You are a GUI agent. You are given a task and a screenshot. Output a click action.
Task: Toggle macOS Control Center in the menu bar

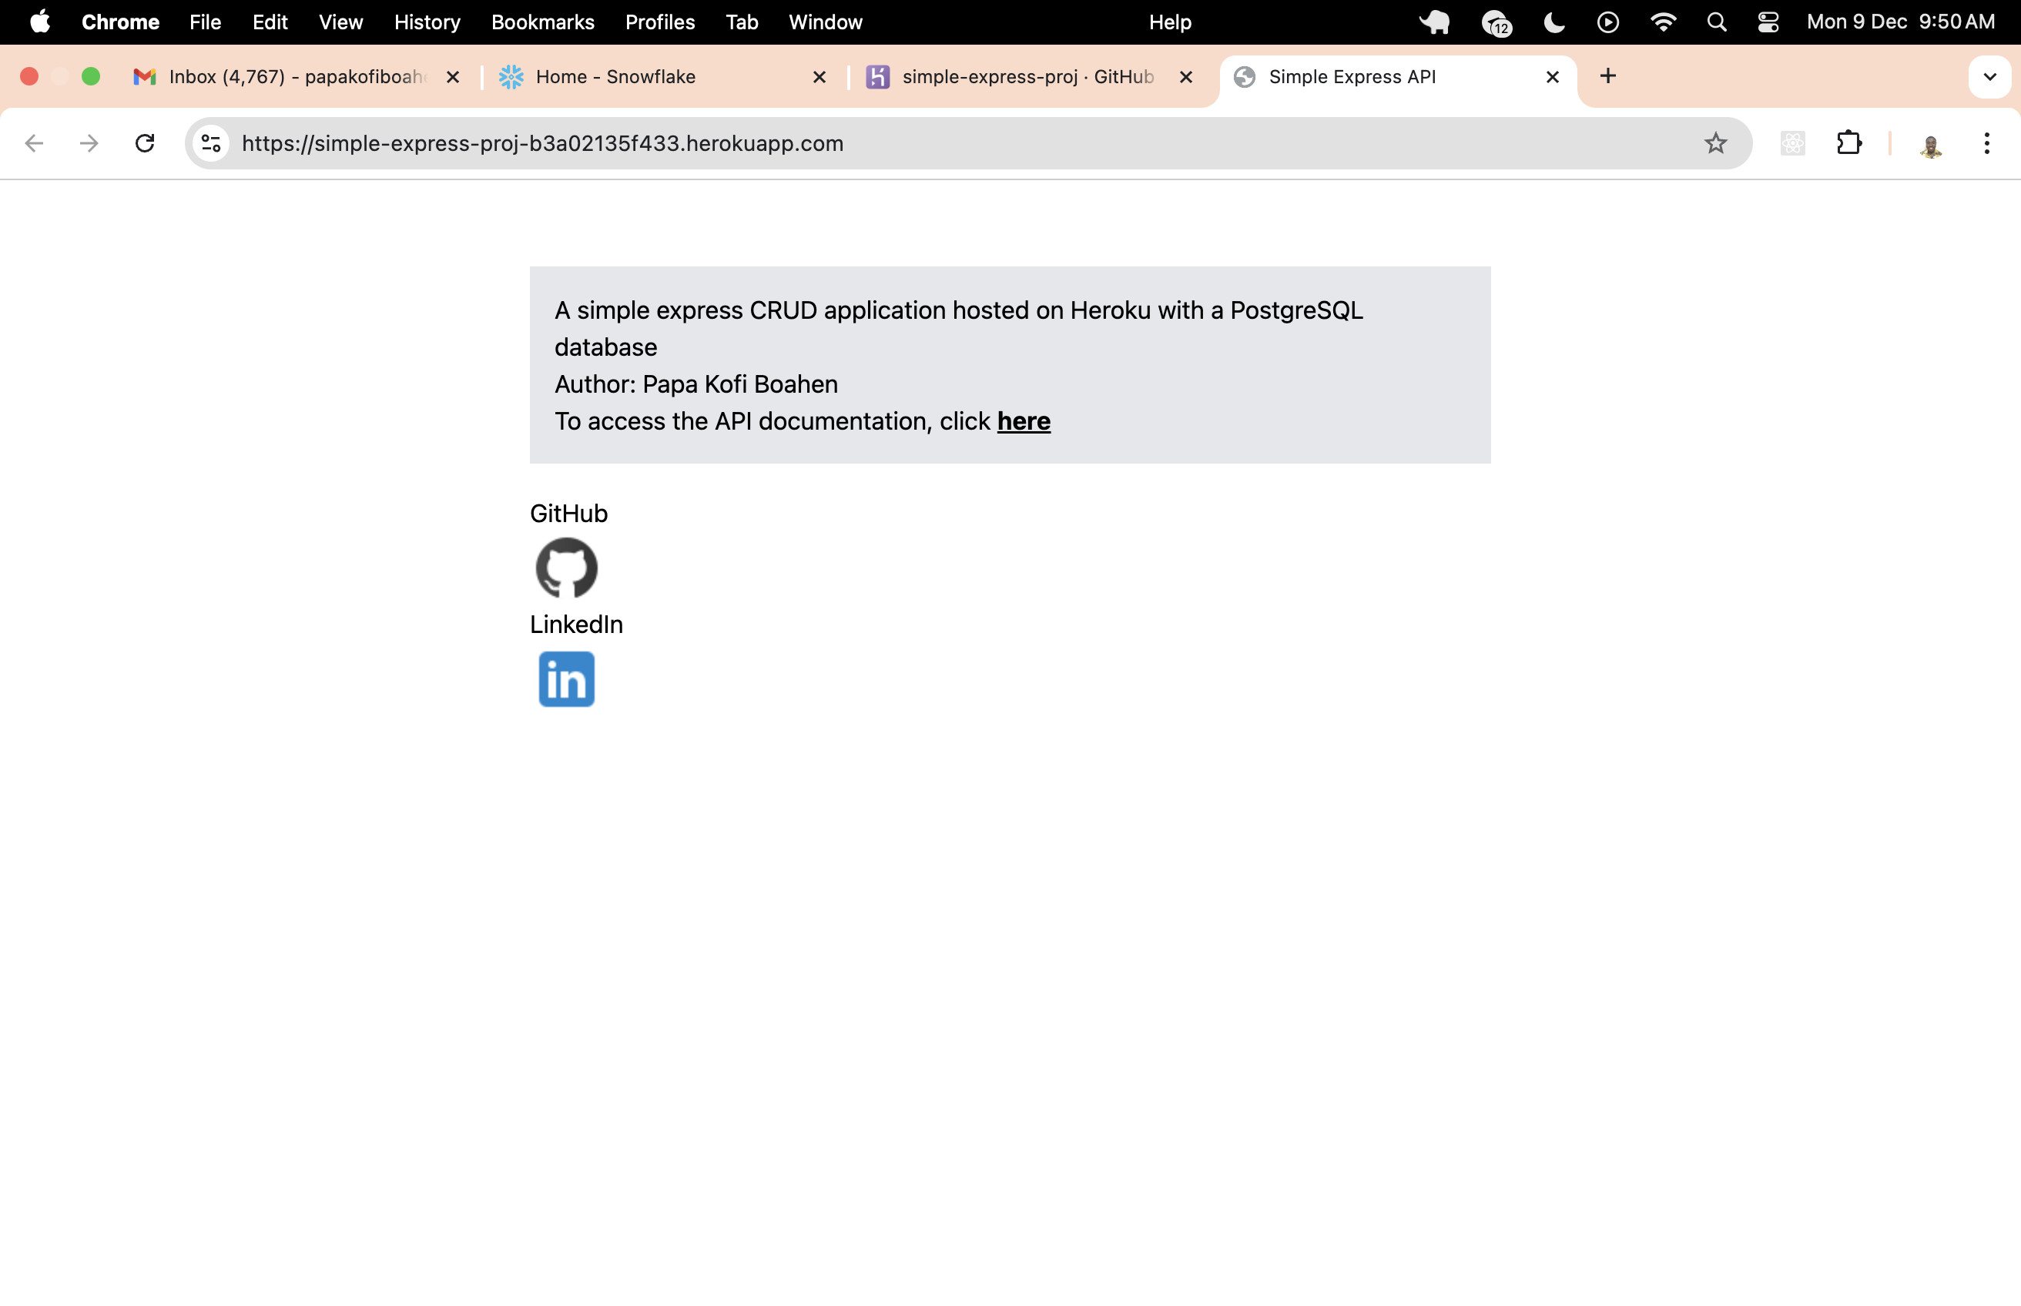tap(1768, 22)
